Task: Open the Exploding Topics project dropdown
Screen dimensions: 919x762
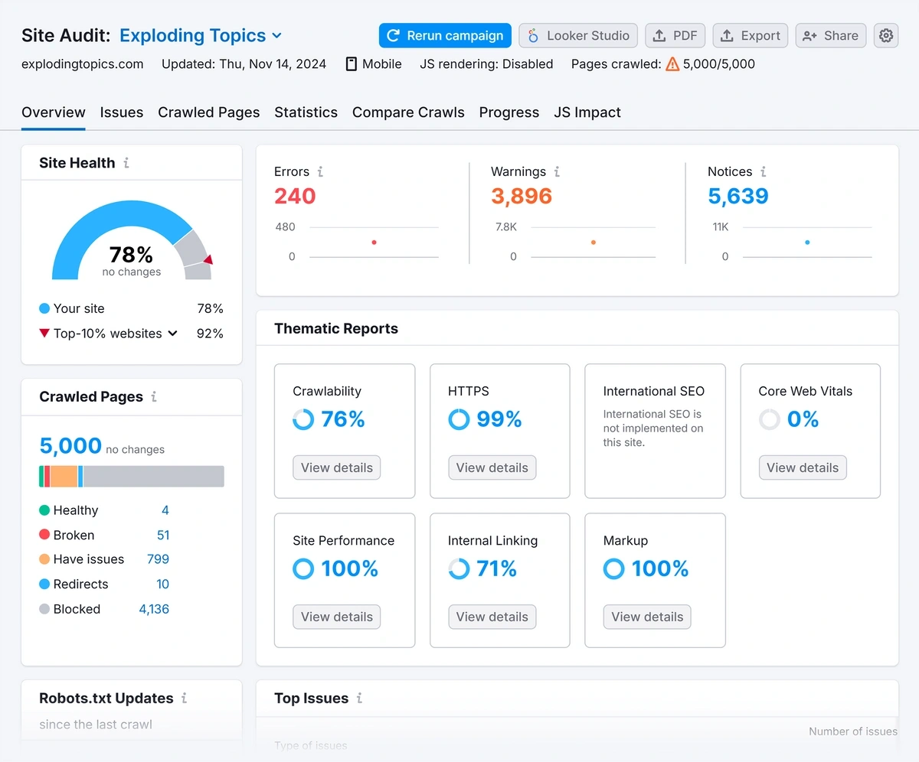Action: (201, 36)
